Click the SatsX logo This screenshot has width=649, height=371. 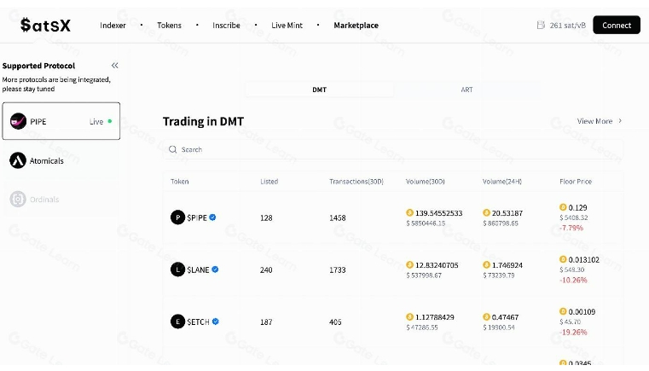(45, 26)
